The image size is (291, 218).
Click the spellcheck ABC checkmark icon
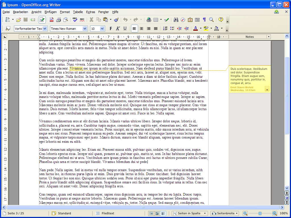75,20
